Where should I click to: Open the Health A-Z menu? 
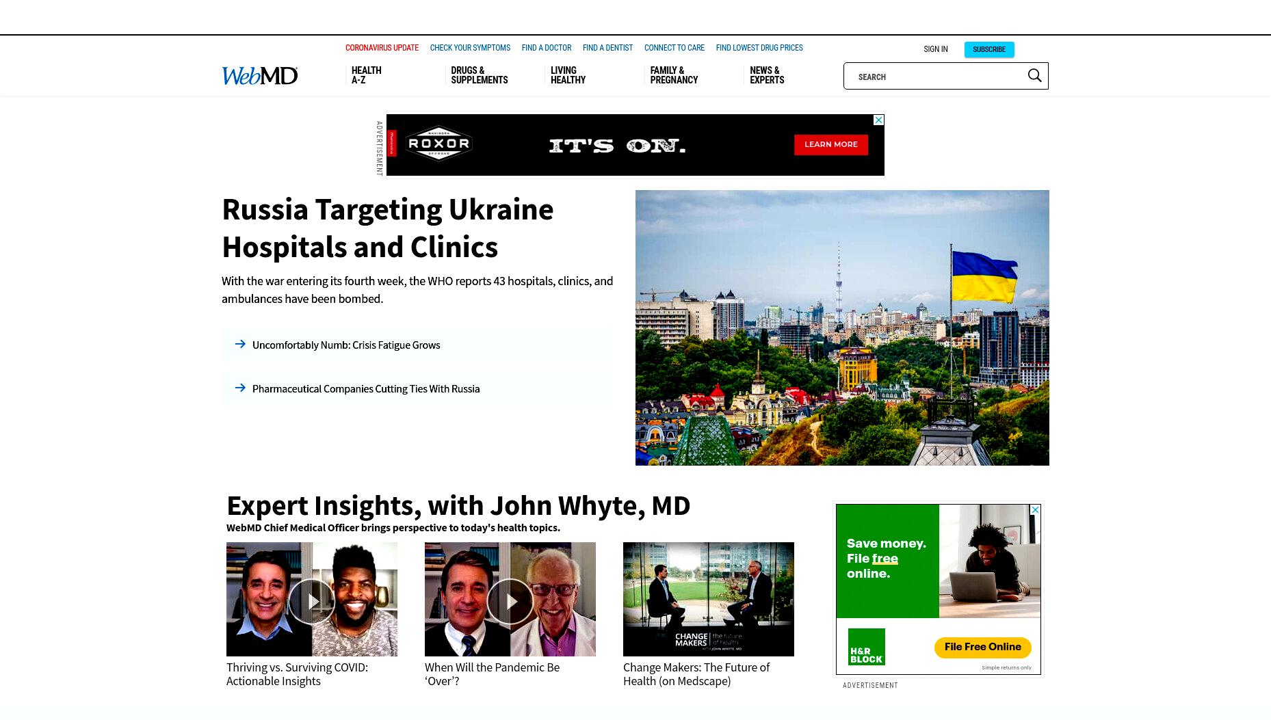367,75
